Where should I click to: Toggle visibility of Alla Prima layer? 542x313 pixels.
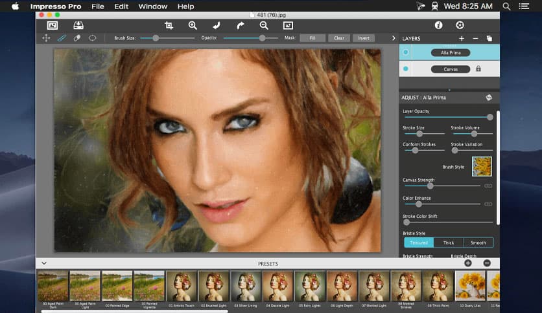(x=406, y=52)
